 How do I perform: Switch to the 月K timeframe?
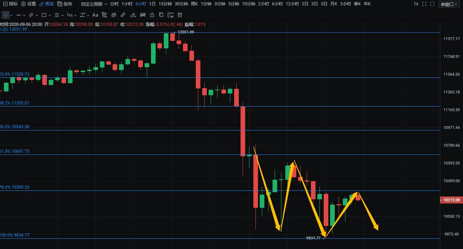(x=334, y=4)
